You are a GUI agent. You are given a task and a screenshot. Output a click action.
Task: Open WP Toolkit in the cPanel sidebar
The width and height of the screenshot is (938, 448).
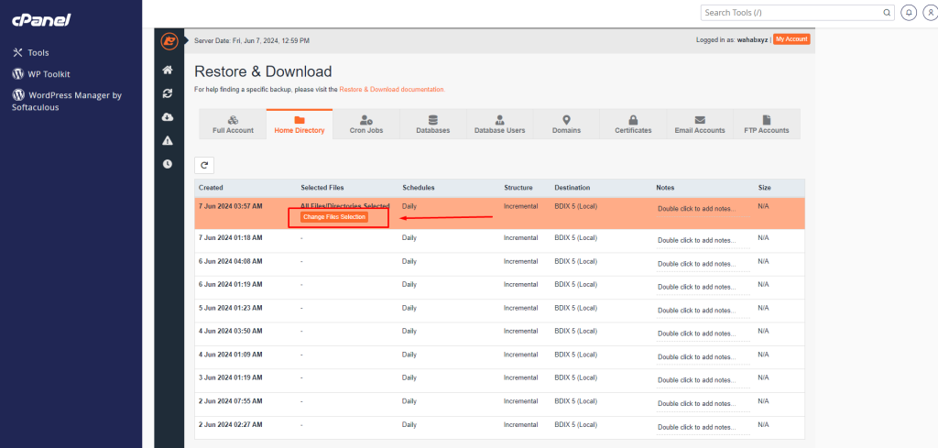click(49, 74)
